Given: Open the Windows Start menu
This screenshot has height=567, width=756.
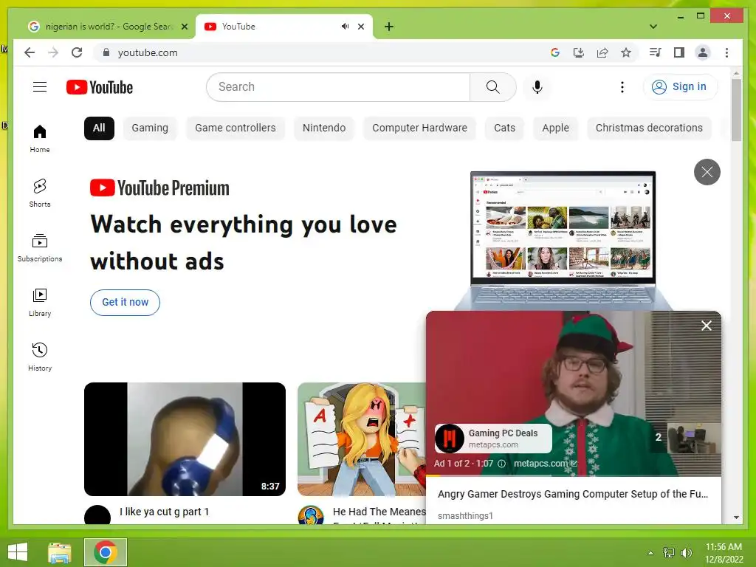Looking at the screenshot, I should pyautogui.click(x=18, y=552).
